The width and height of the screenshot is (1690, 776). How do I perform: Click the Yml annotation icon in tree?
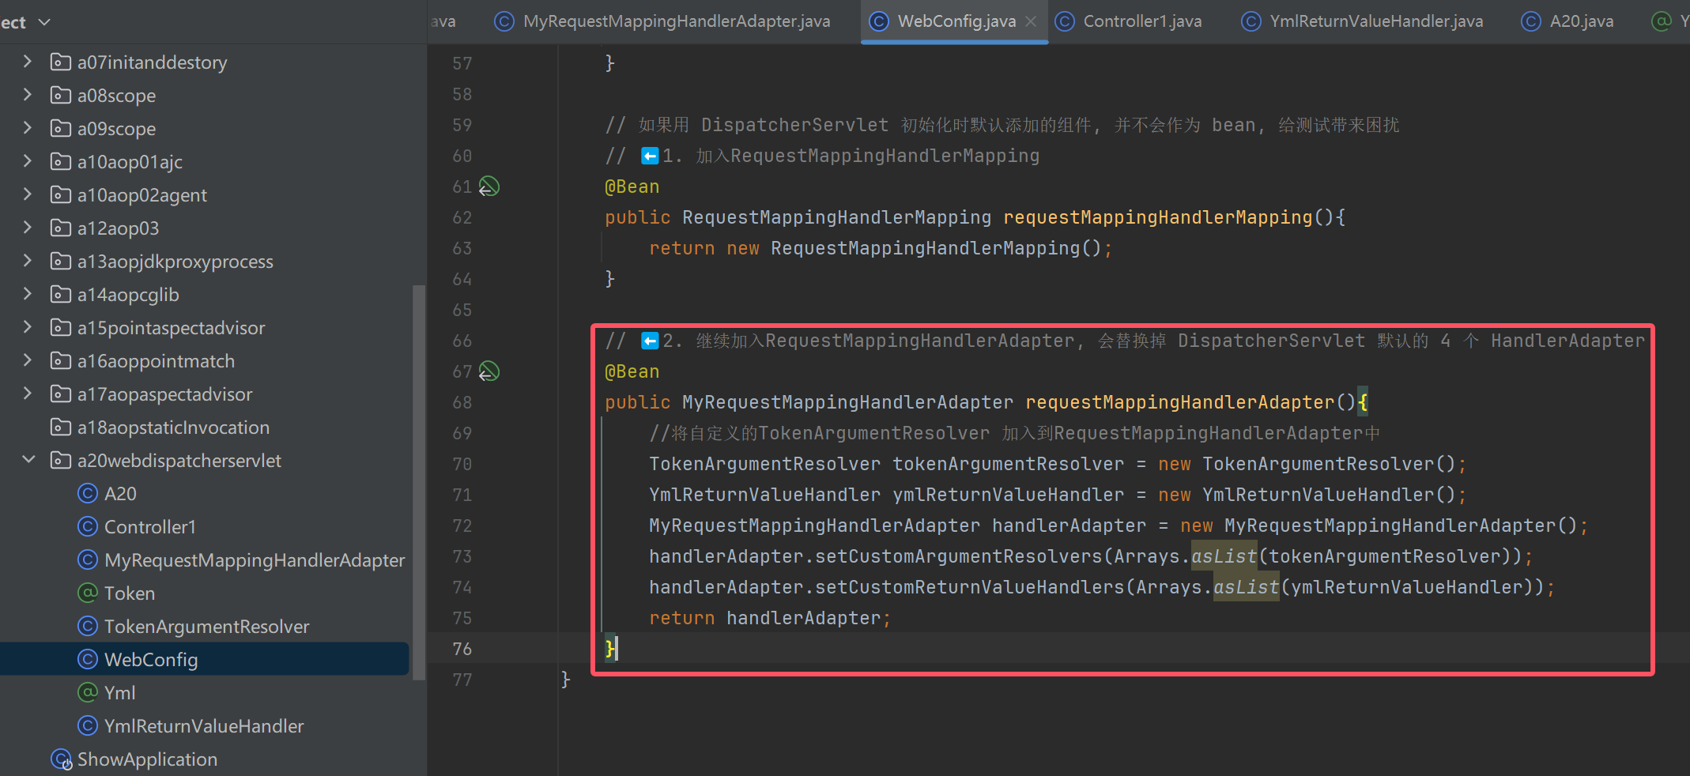pyautogui.click(x=88, y=692)
